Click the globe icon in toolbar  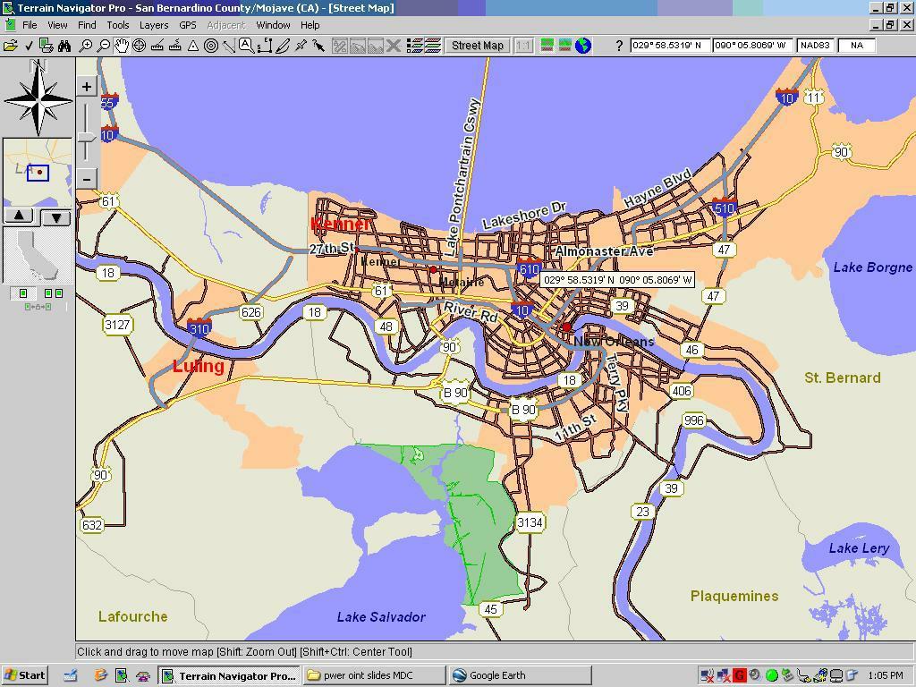(x=583, y=46)
